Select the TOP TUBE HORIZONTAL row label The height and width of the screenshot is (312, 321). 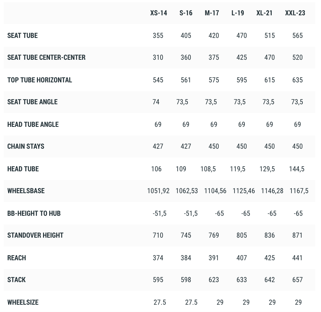(x=40, y=80)
